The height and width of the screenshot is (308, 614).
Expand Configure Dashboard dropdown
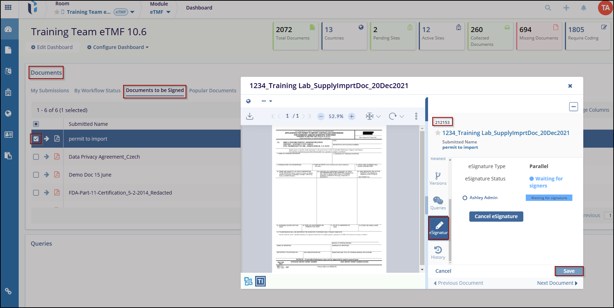point(118,47)
